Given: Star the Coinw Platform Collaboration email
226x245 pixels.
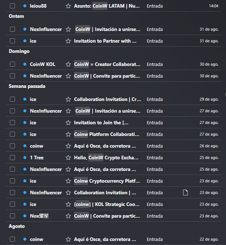Looking at the screenshot, I should point(68,134).
